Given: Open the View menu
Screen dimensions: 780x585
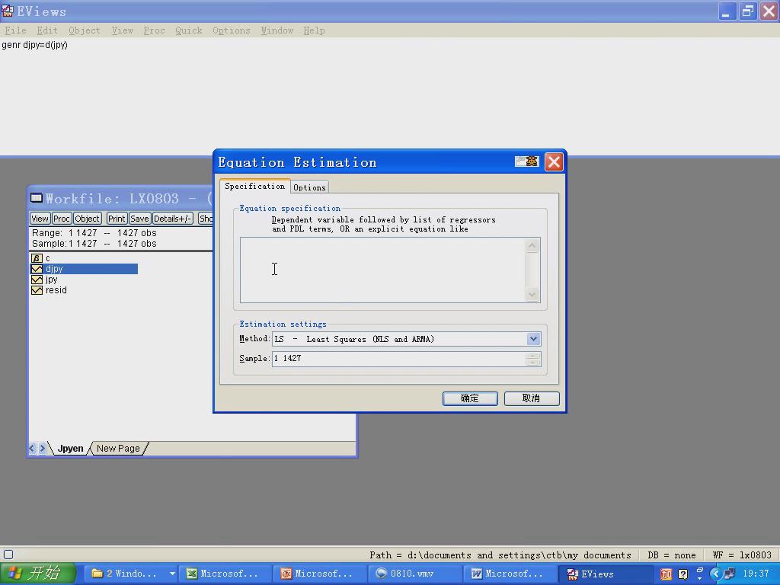Looking at the screenshot, I should tap(123, 30).
